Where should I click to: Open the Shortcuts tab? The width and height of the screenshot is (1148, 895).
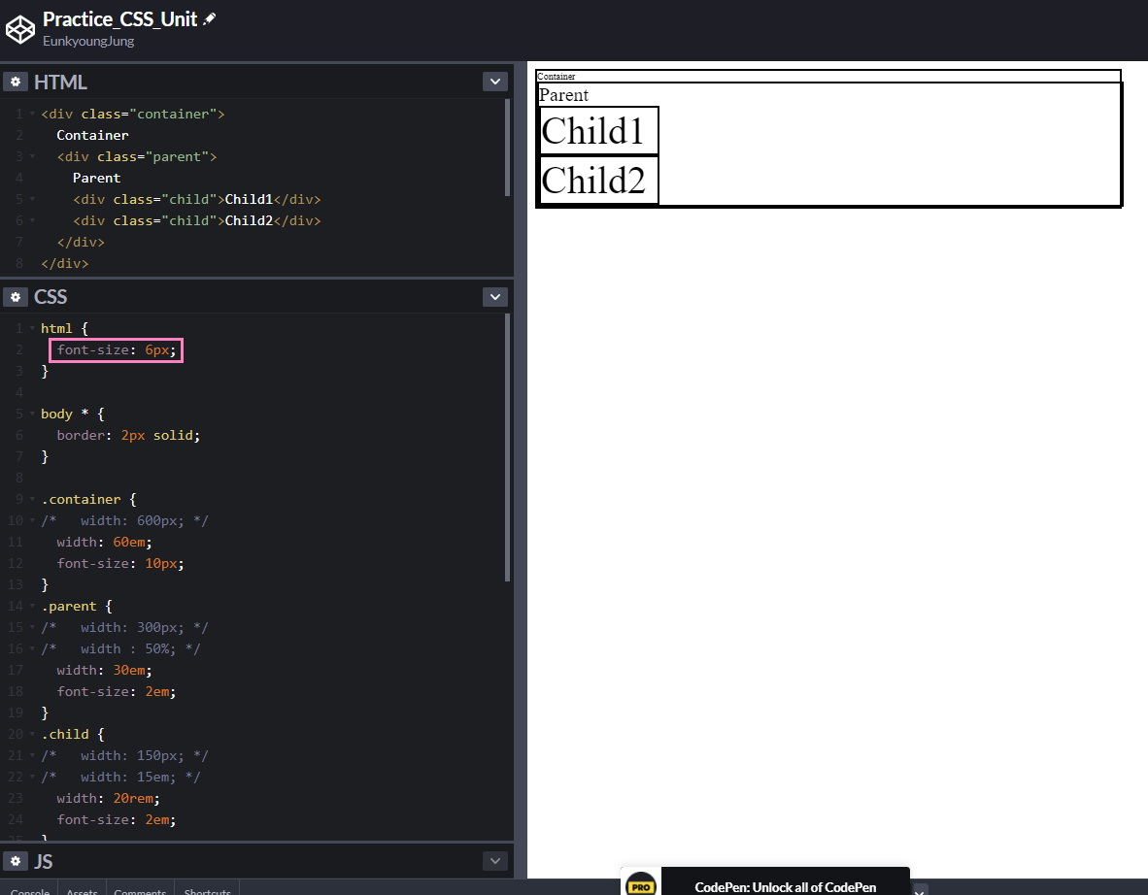pyautogui.click(x=206, y=890)
